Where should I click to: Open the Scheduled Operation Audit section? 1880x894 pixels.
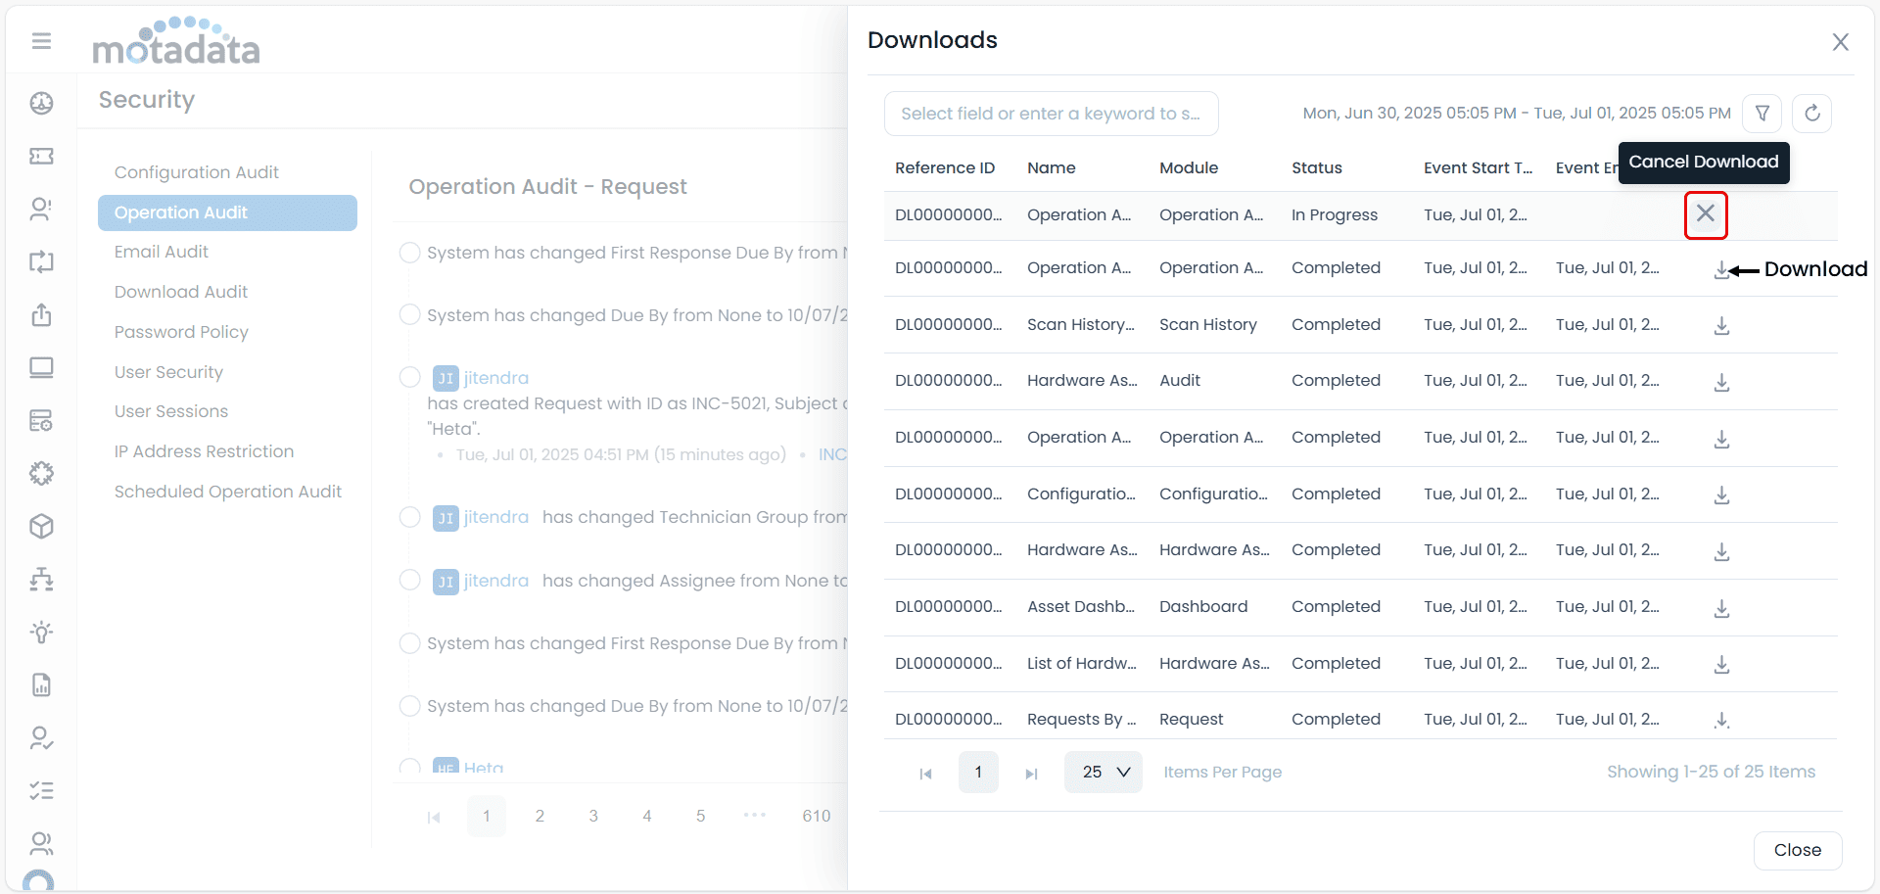coord(228,491)
